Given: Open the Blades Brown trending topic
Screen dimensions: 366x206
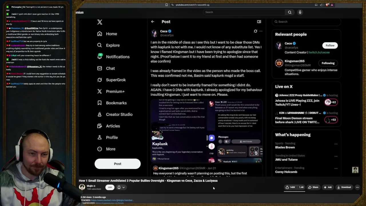Looking at the screenshot, I should point(285,147).
